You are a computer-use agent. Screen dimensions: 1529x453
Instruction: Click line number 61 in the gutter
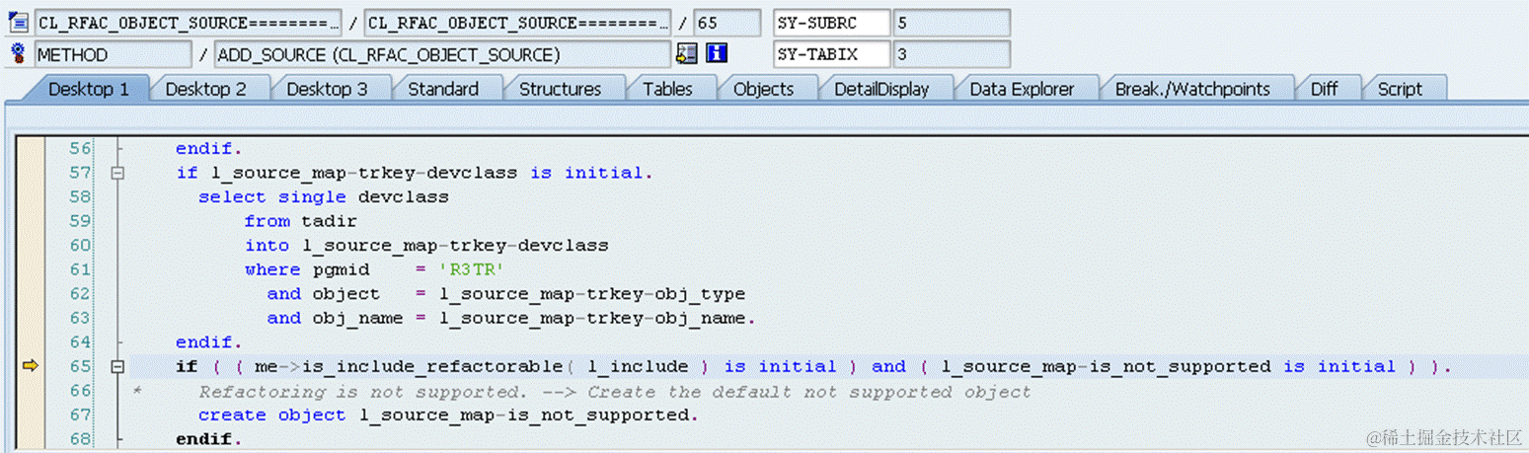(80, 269)
